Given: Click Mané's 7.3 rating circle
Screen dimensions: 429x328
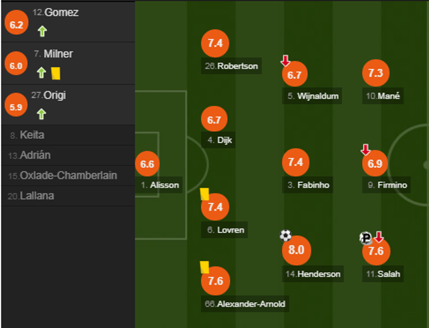Looking at the screenshot, I should click(376, 73).
